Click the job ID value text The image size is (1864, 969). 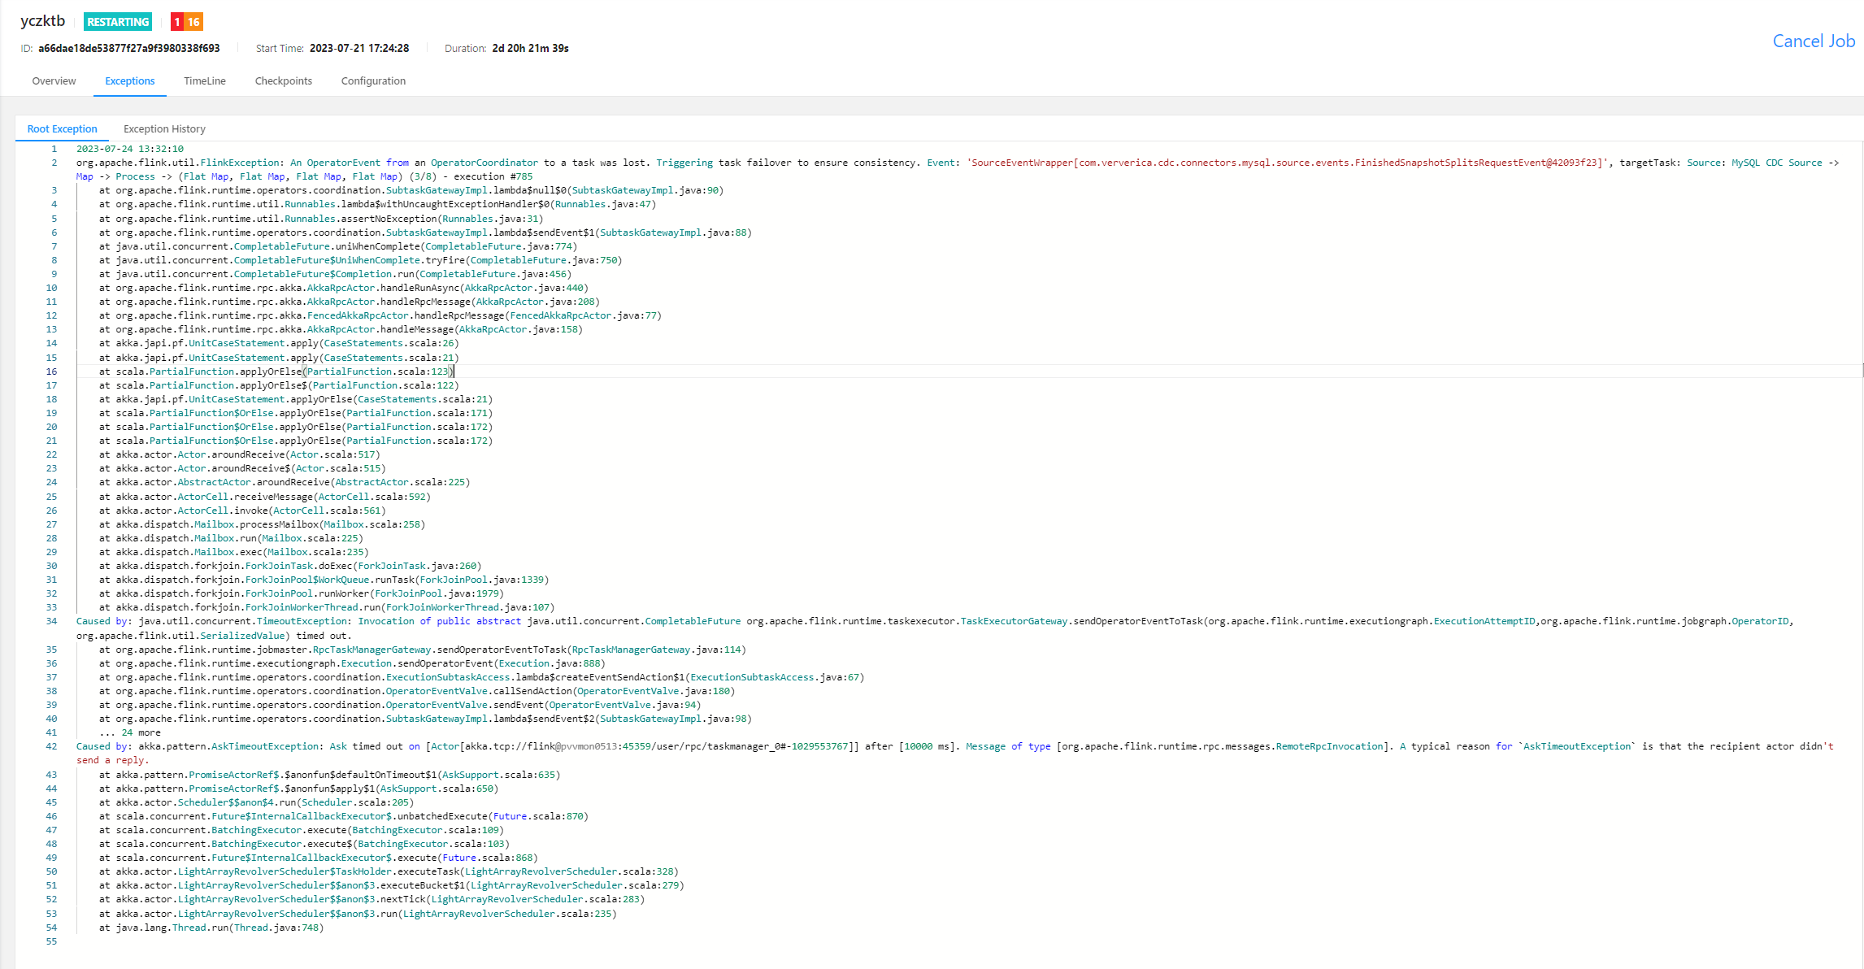click(128, 49)
